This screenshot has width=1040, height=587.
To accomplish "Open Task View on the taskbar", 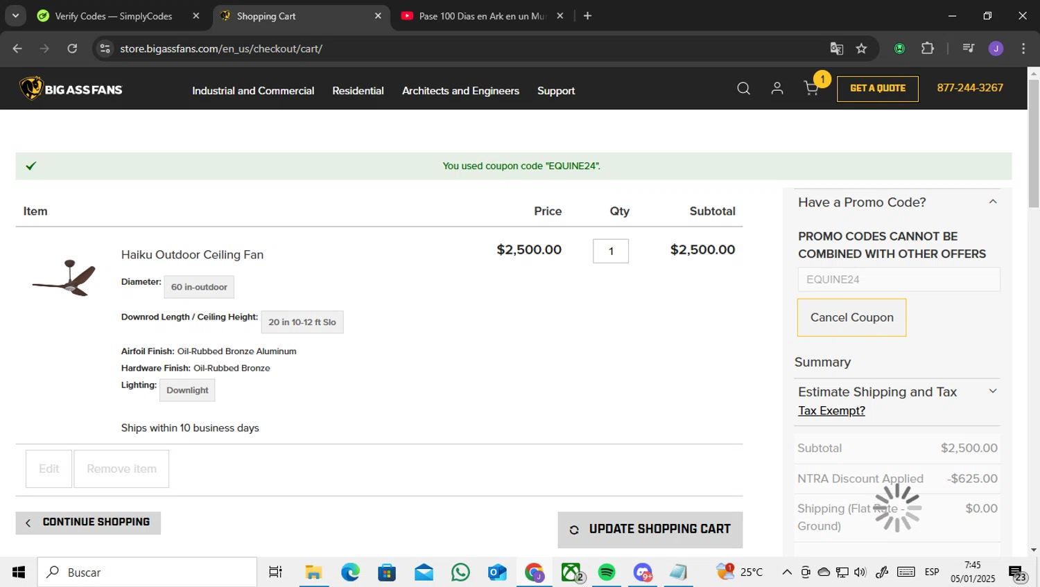I will click(x=275, y=572).
